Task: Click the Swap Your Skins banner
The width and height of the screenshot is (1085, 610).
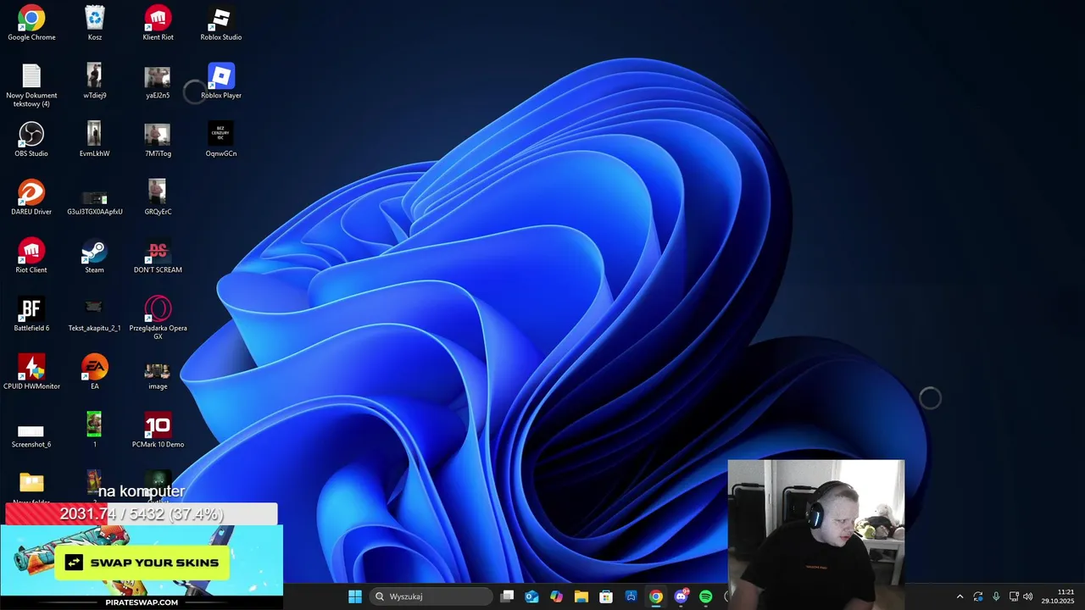Action: pos(142,563)
